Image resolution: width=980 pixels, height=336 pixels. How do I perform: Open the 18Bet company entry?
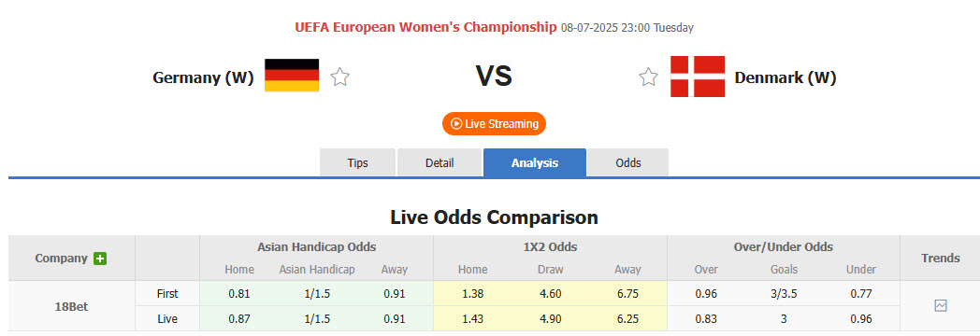[x=72, y=307]
